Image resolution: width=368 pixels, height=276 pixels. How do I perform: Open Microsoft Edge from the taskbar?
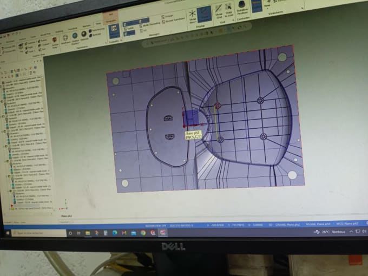point(115,233)
